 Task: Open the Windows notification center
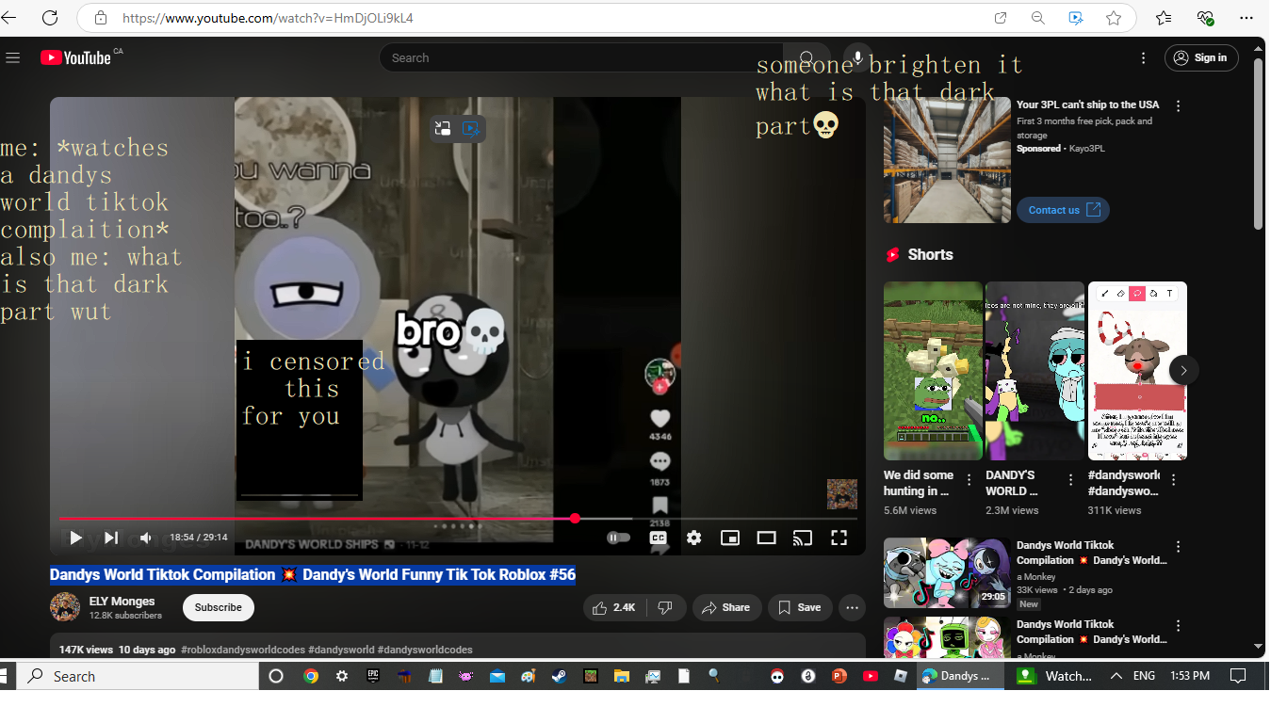pos(1239,676)
